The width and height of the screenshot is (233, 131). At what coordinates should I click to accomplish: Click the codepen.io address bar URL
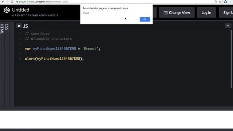click(x=48, y=1)
